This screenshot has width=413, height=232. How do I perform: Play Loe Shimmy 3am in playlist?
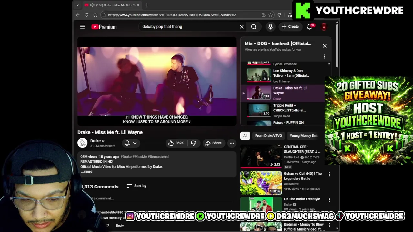point(282,76)
